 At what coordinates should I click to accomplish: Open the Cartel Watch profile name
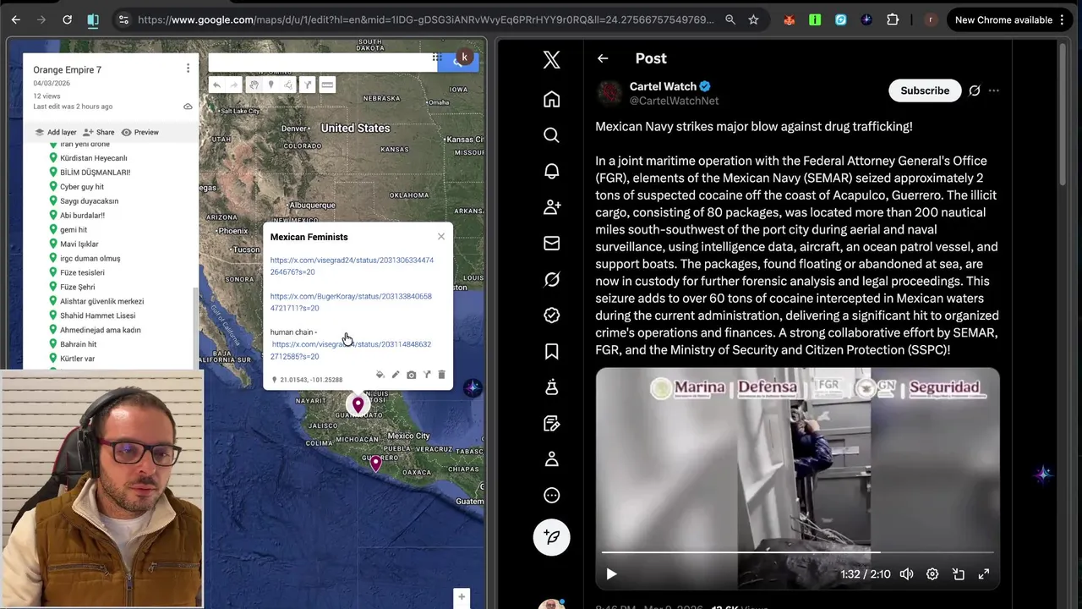[x=663, y=86]
